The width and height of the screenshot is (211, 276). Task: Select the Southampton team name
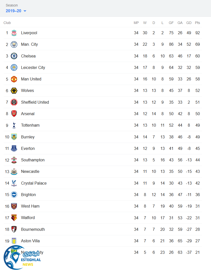pos(33,160)
